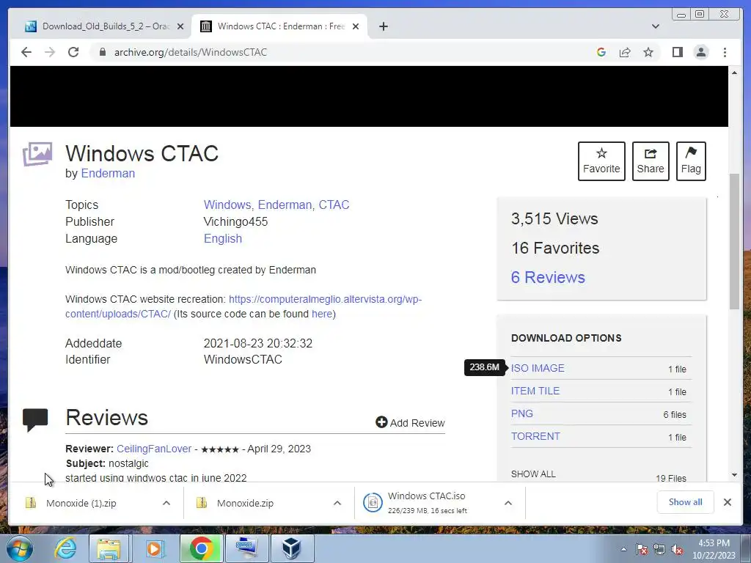Screen dimensions: 751x563
Task: Show all downloads
Action: click(686, 501)
